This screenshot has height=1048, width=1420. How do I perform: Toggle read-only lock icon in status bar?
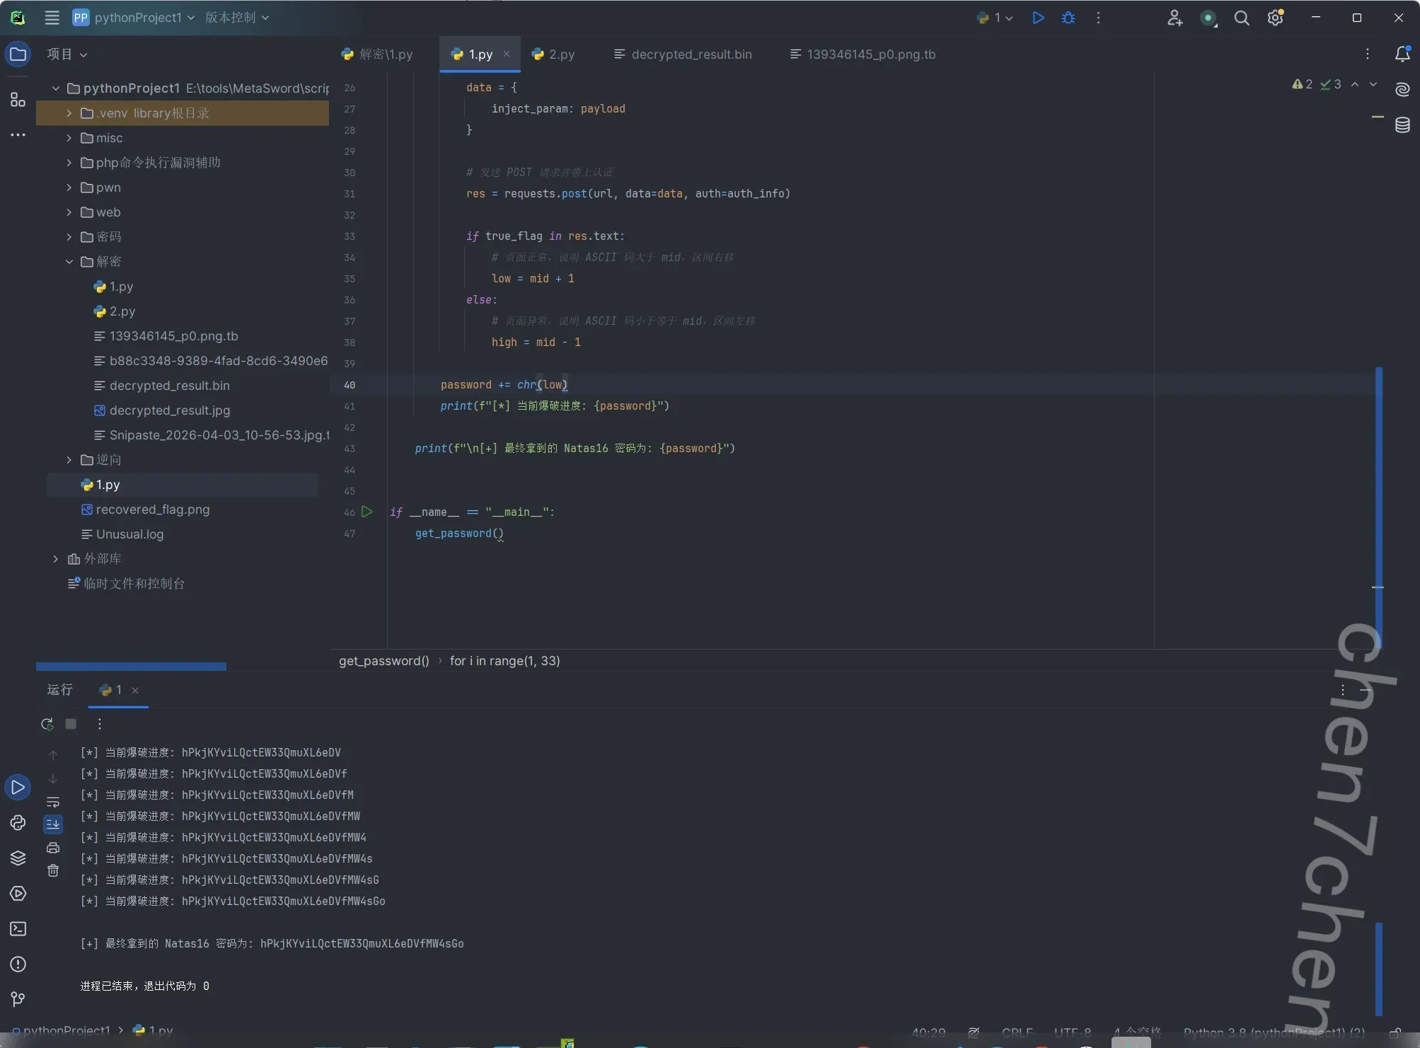click(1395, 1033)
